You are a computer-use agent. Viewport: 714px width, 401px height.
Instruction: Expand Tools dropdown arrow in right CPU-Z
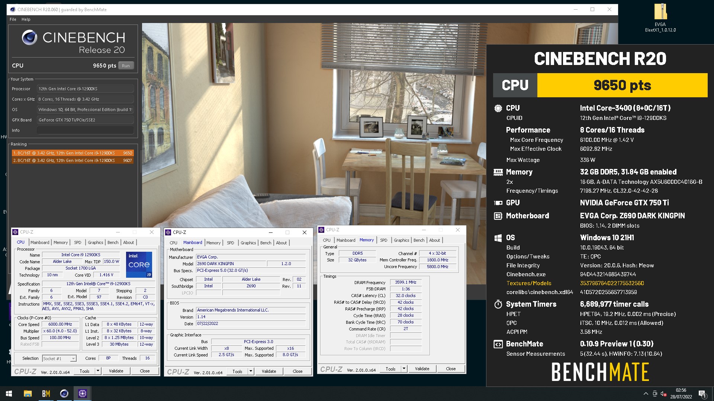(404, 369)
